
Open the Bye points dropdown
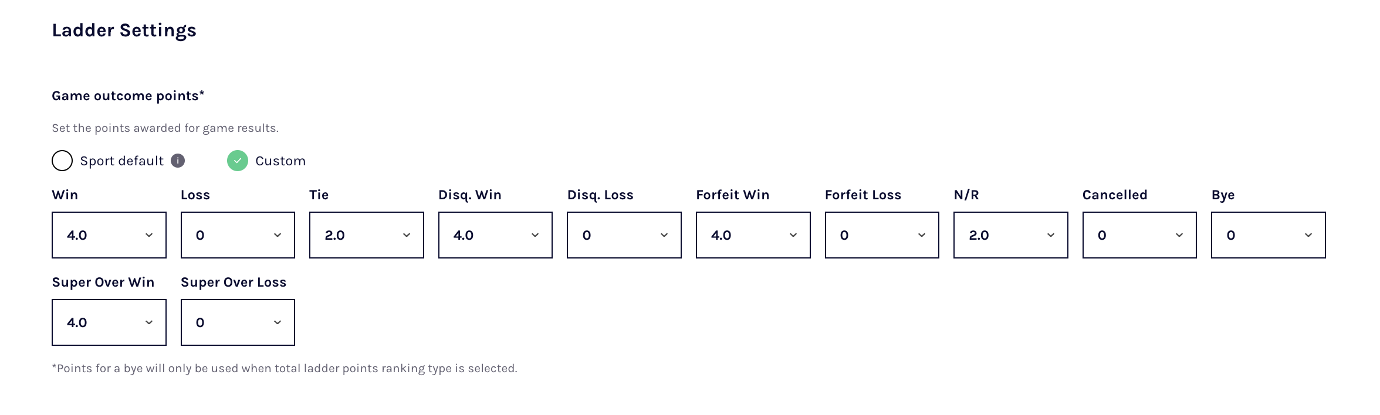tap(1268, 235)
